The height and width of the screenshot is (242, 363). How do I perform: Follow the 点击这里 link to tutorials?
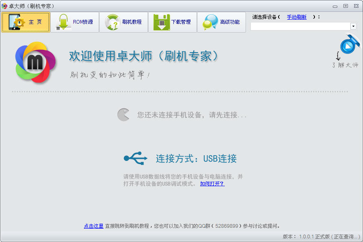coord(93,226)
